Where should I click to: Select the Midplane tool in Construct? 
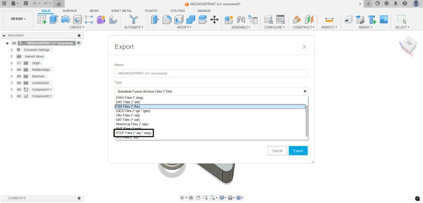[x=309, y=19]
